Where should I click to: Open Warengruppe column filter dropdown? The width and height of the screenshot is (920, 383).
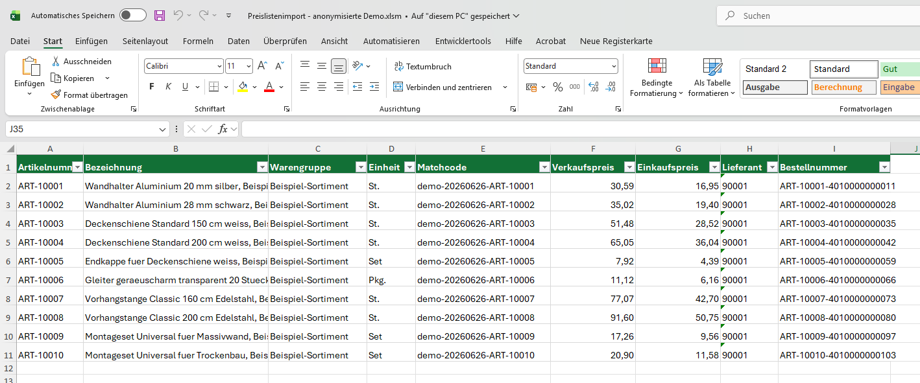(x=361, y=167)
